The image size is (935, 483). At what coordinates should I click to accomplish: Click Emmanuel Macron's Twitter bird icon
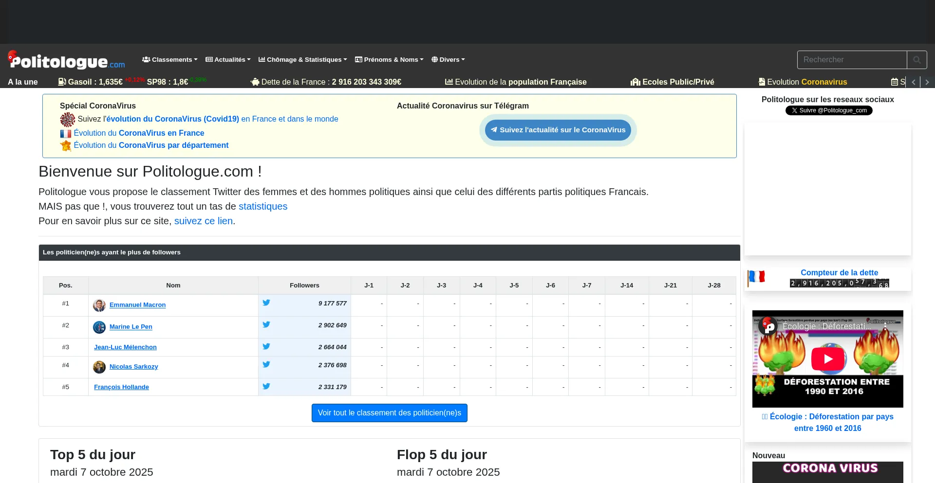[266, 303]
